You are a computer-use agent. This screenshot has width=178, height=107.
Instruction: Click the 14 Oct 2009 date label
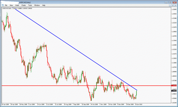click(94, 104)
